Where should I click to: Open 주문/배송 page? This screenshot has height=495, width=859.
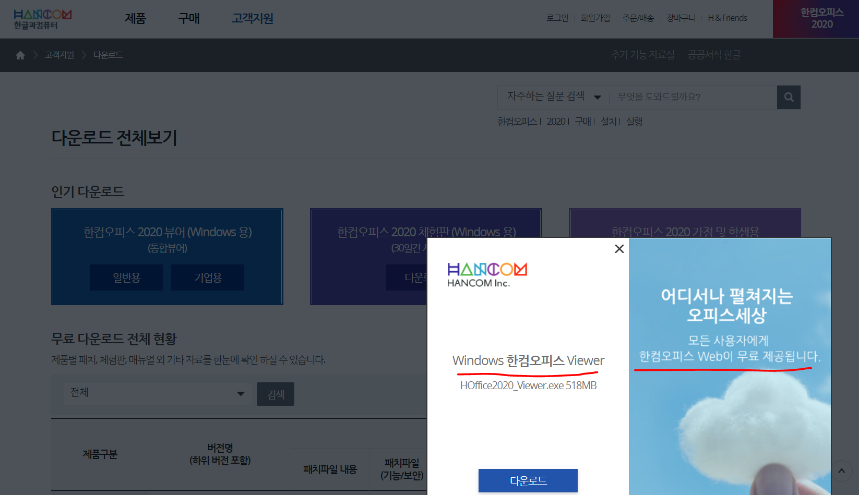638,18
